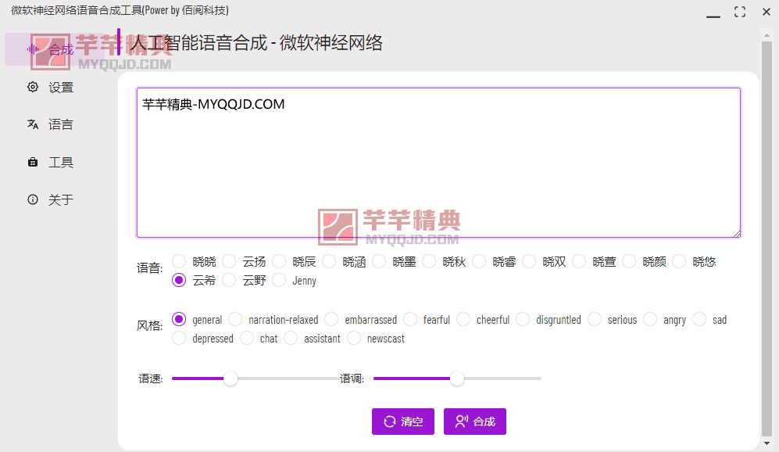779x452 pixels.
Task: Click inside the text input area
Action: pos(438,163)
